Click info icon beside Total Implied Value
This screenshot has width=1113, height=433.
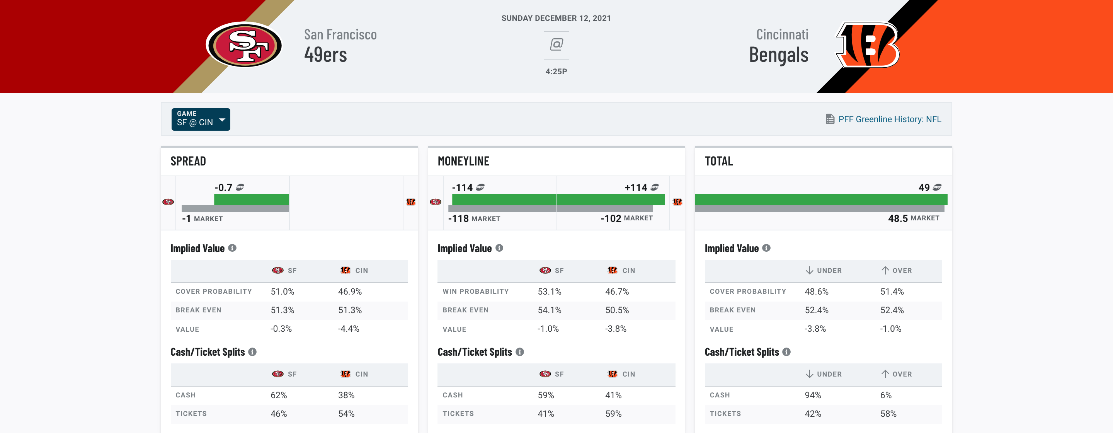point(766,248)
